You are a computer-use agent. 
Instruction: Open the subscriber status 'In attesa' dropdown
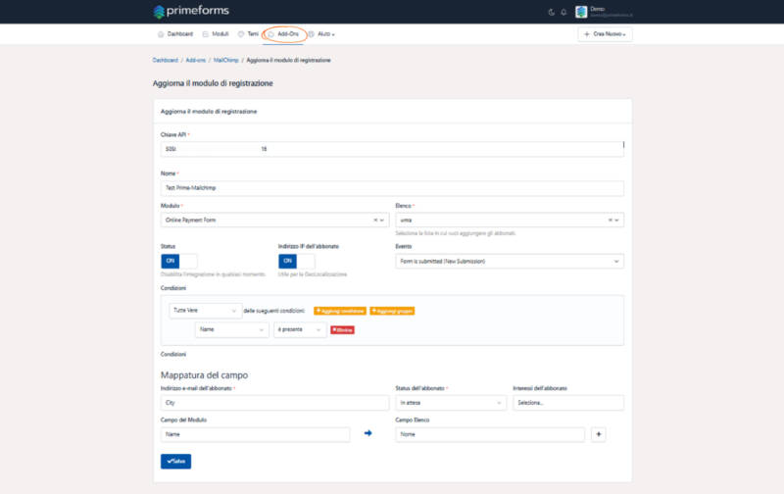click(x=451, y=403)
